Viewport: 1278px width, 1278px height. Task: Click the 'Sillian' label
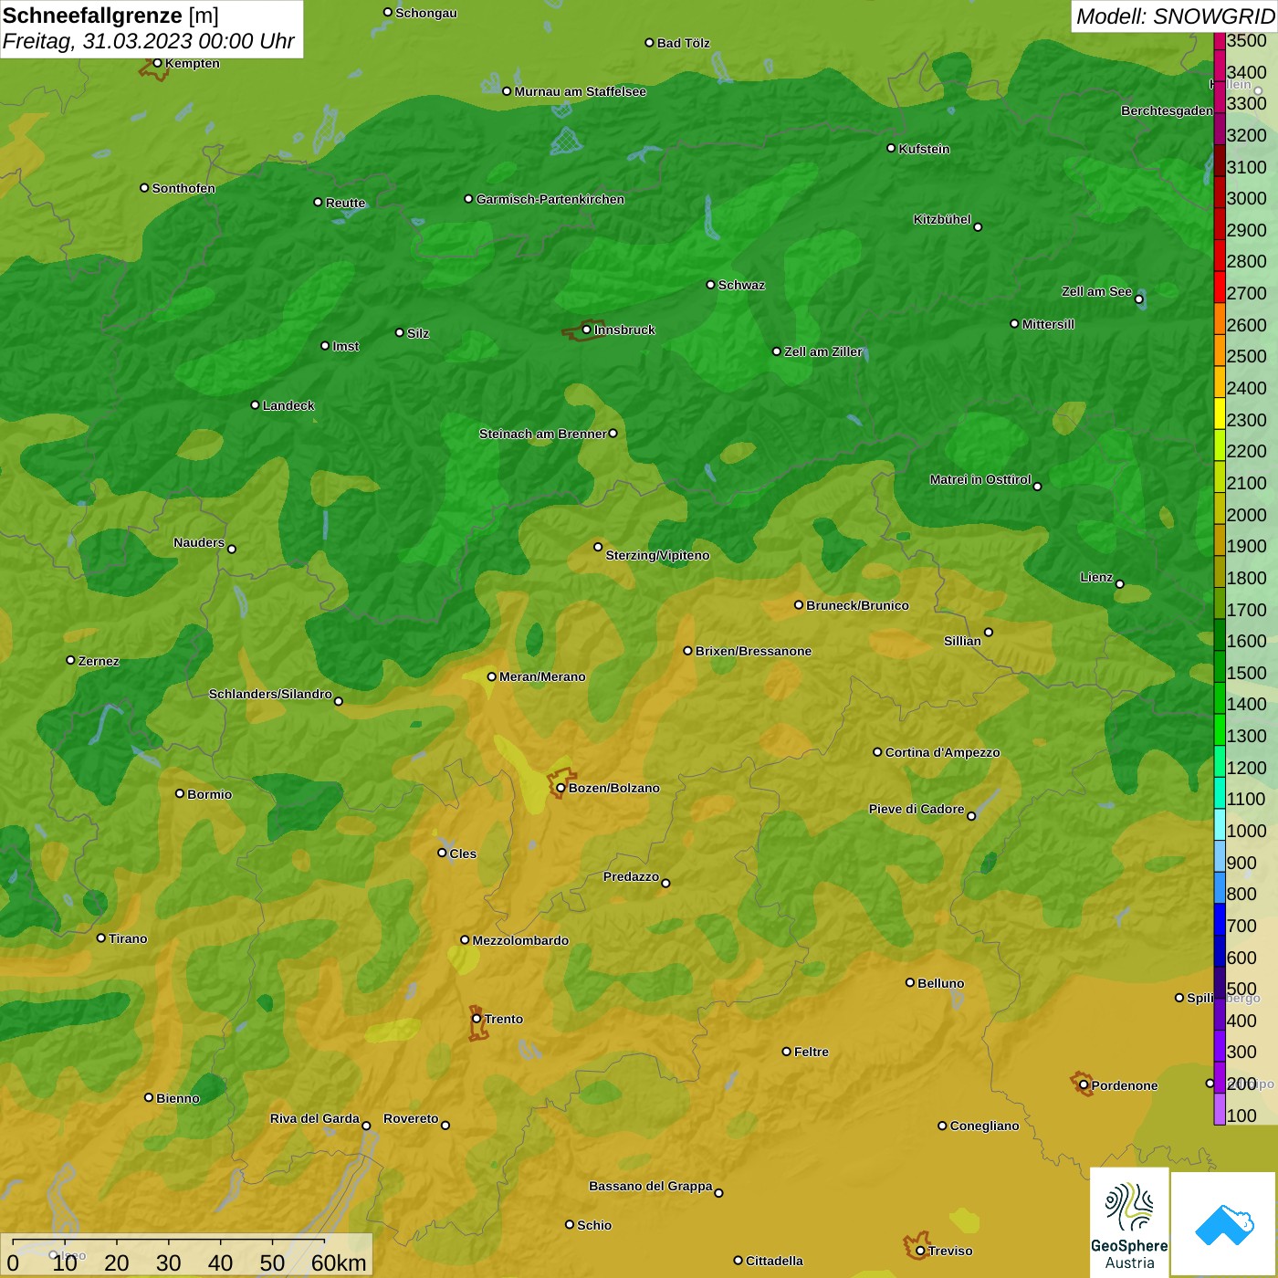[x=962, y=641]
